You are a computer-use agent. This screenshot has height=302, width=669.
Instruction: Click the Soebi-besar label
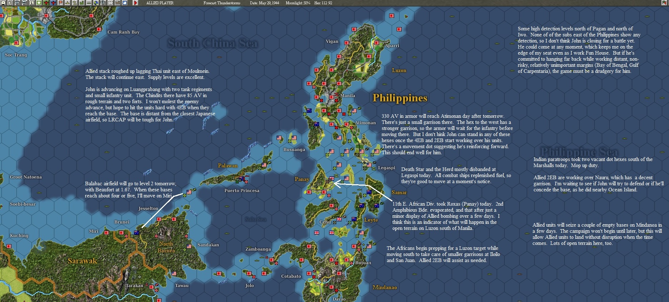click(x=23, y=204)
